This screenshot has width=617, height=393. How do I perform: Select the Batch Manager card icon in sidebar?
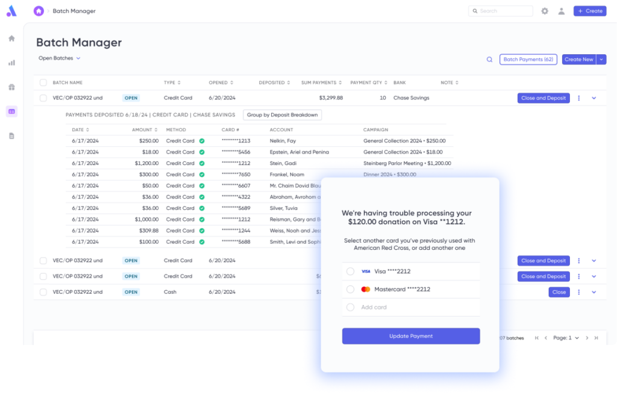point(11,111)
